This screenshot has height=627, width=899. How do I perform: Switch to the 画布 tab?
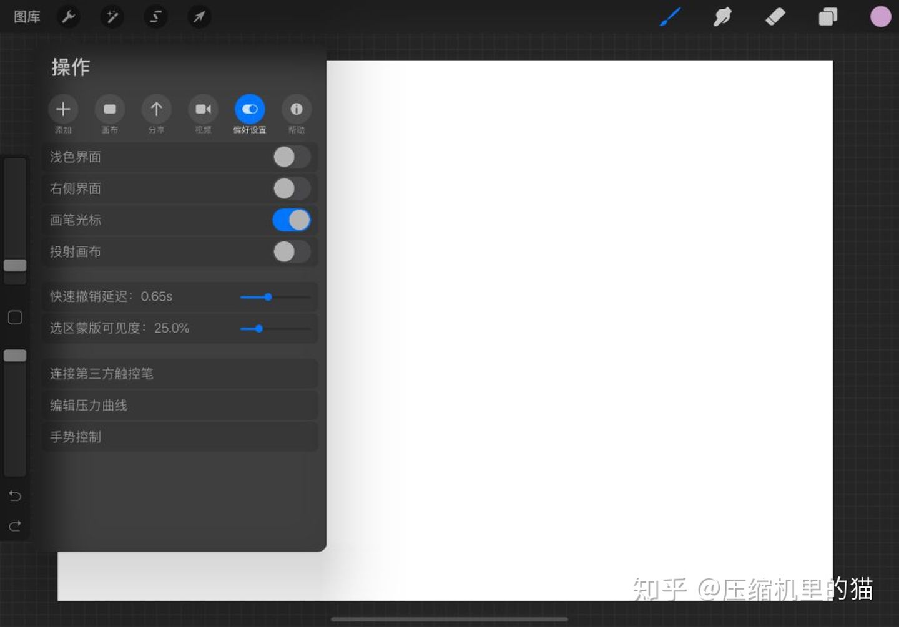110,115
